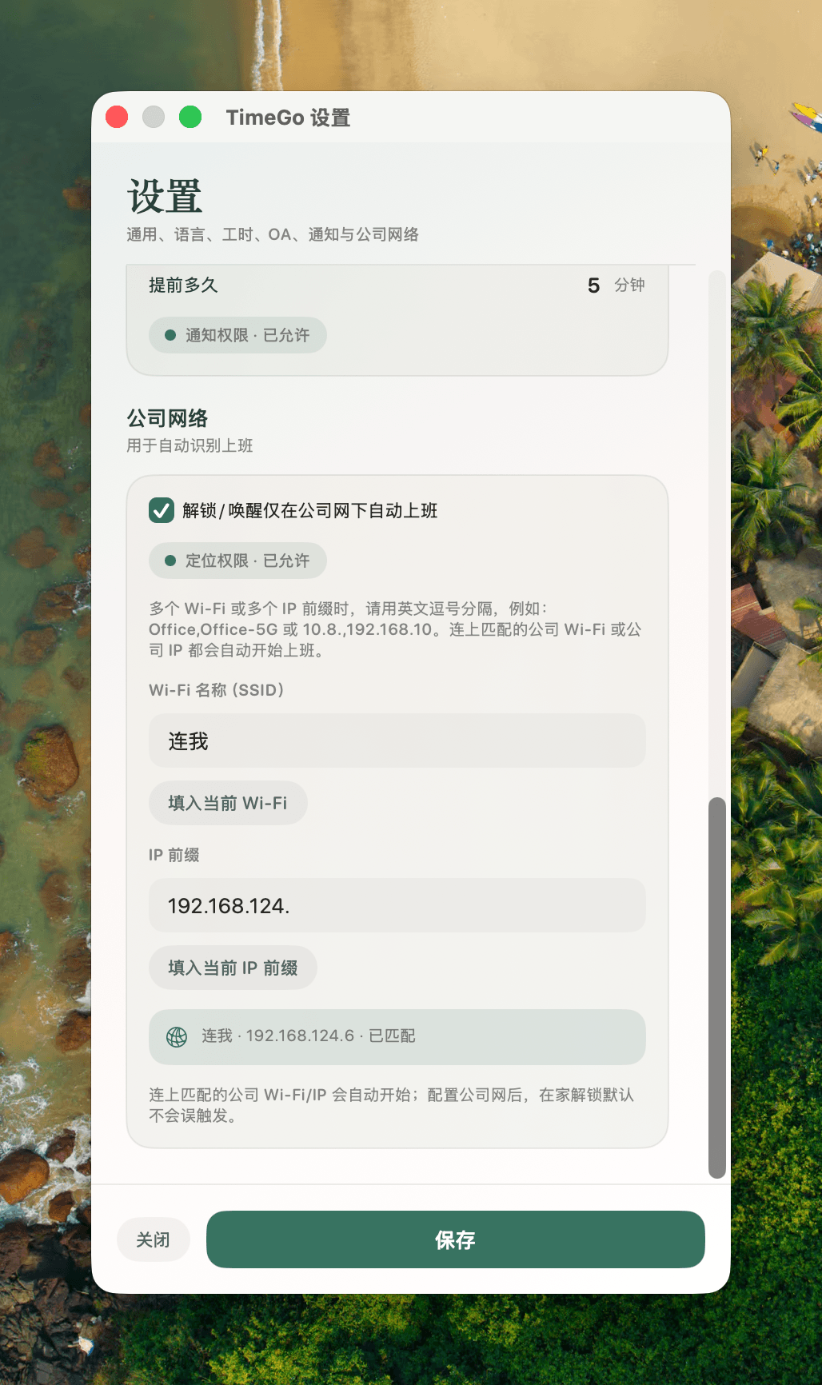
Task: Click the red window close button
Action: pyautogui.click(x=117, y=117)
